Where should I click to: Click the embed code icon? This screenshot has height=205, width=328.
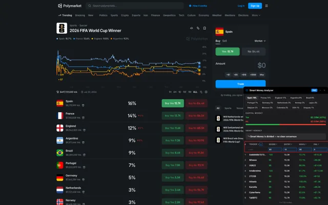(191, 28)
